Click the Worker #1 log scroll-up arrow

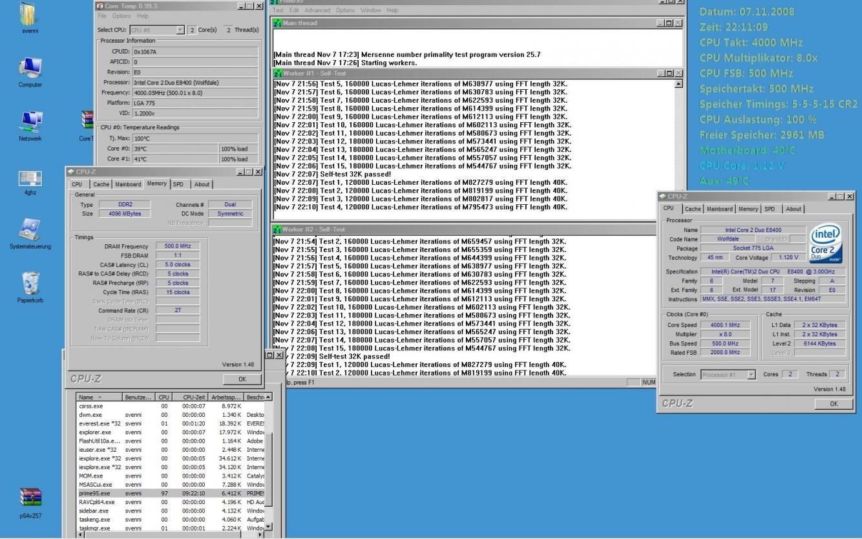click(x=678, y=84)
